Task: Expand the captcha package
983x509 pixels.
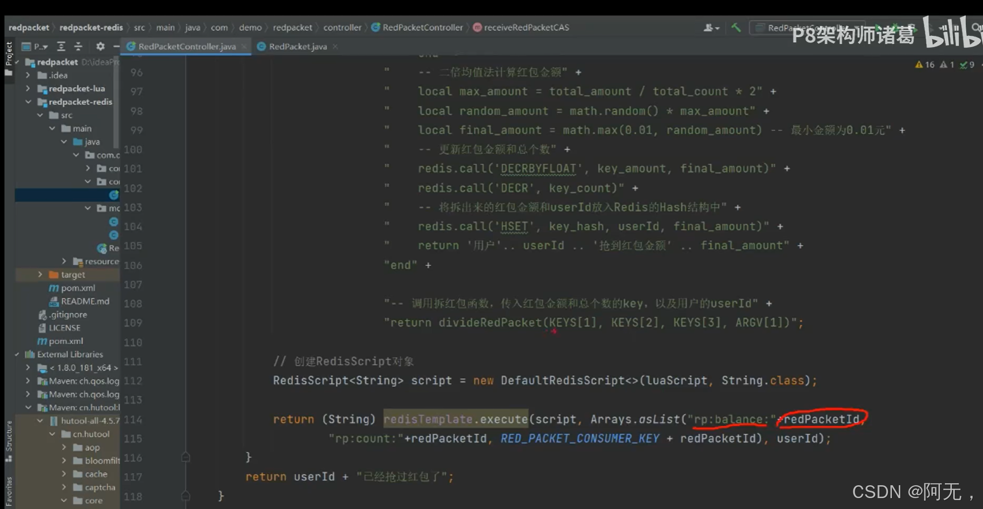Action: pos(64,487)
